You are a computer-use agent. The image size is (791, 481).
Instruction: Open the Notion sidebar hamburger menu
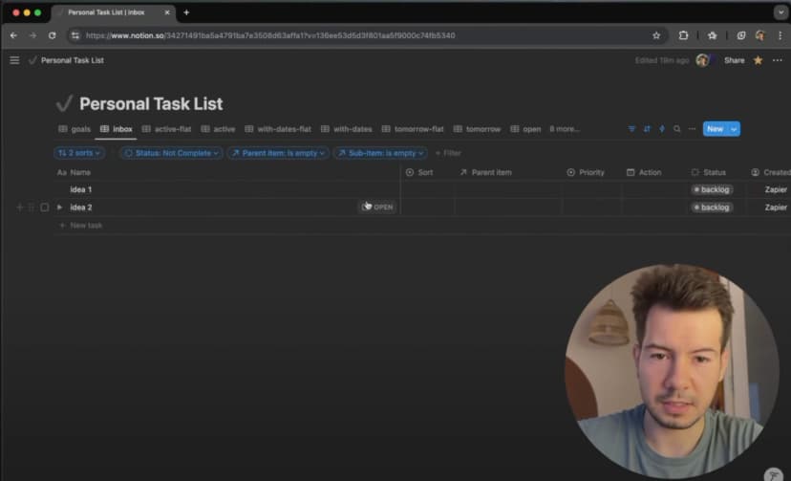coord(14,60)
